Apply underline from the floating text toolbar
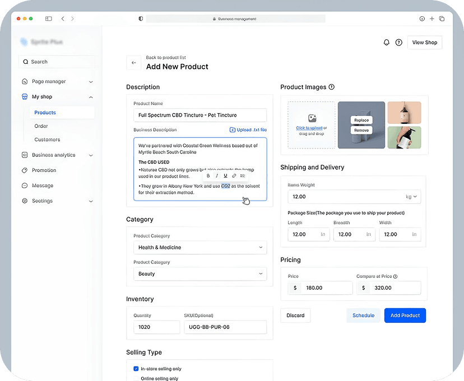This screenshot has width=464, height=381. click(225, 176)
